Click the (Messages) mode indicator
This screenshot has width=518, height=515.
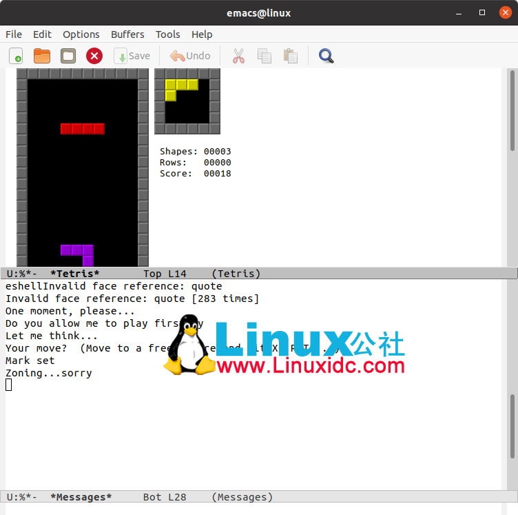242,497
